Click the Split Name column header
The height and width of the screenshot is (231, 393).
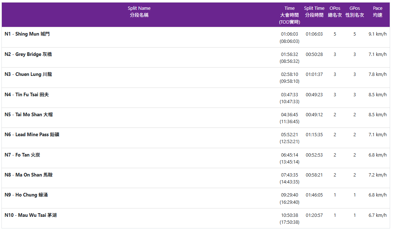point(139,12)
